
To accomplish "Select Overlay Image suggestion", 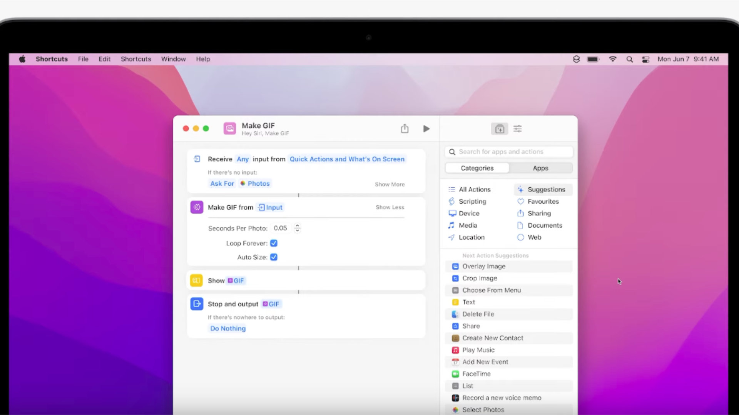I will (x=509, y=266).
